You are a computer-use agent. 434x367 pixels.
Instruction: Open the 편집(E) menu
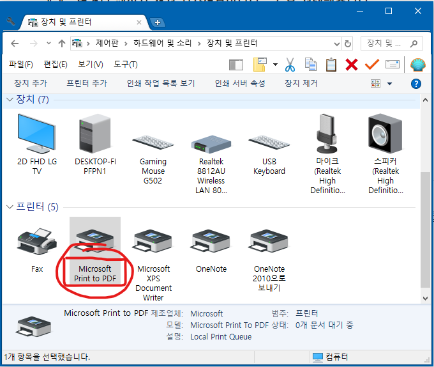coord(56,65)
